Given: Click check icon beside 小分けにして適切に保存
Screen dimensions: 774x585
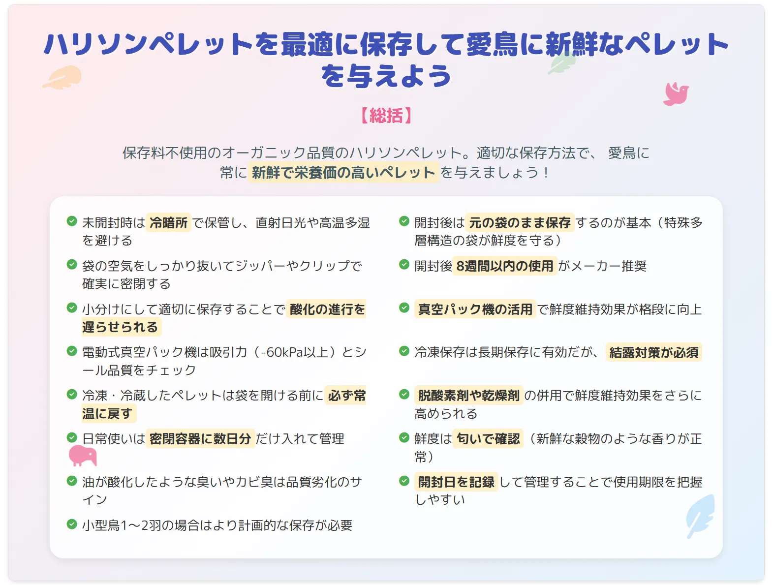Looking at the screenshot, I should 72,308.
